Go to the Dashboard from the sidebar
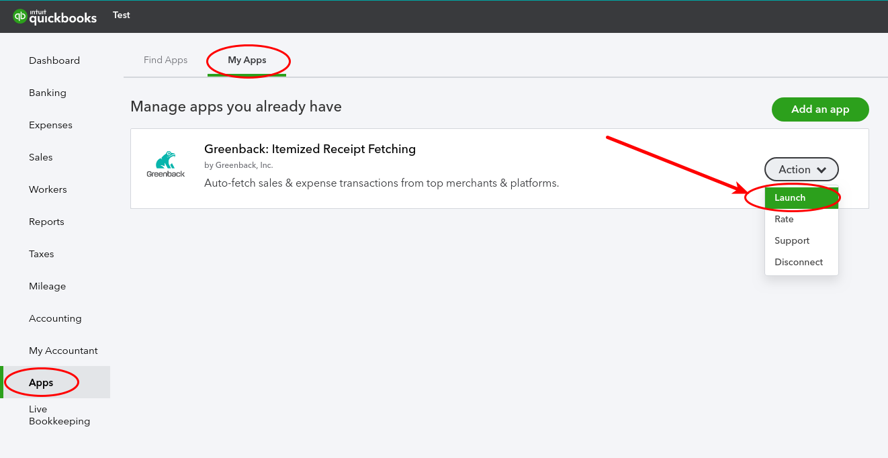 click(54, 60)
